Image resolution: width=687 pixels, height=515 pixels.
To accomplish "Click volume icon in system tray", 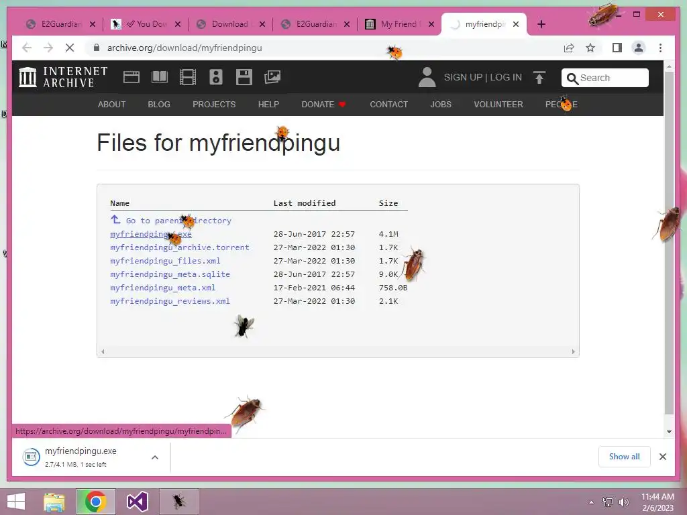I will [x=623, y=502].
